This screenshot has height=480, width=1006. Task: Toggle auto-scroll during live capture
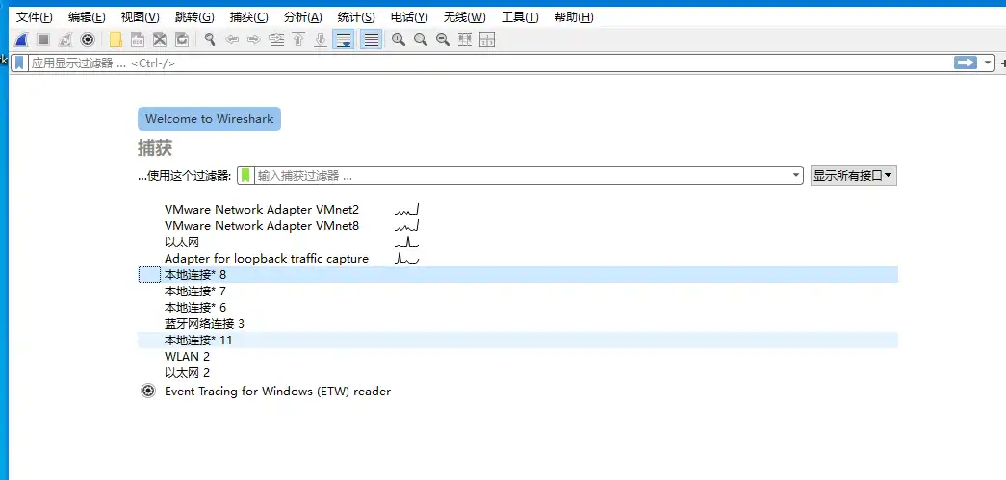click(344, 39)
